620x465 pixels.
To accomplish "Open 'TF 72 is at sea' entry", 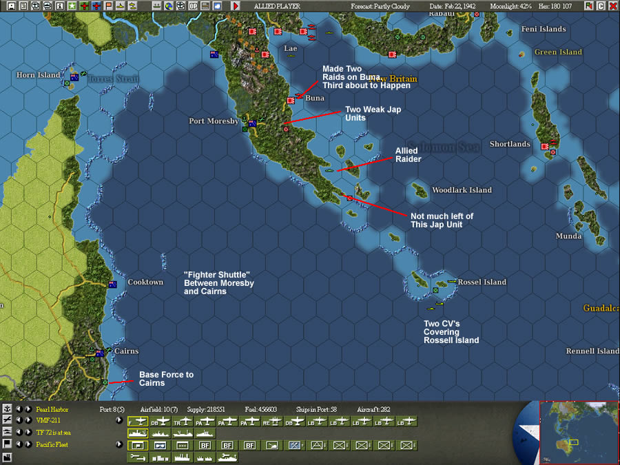I will coord(53,432).
